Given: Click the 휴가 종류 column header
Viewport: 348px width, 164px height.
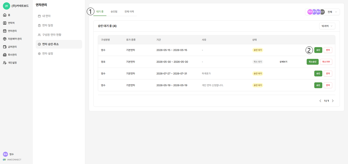Looking at the screenshot, I should pos(131,40).
